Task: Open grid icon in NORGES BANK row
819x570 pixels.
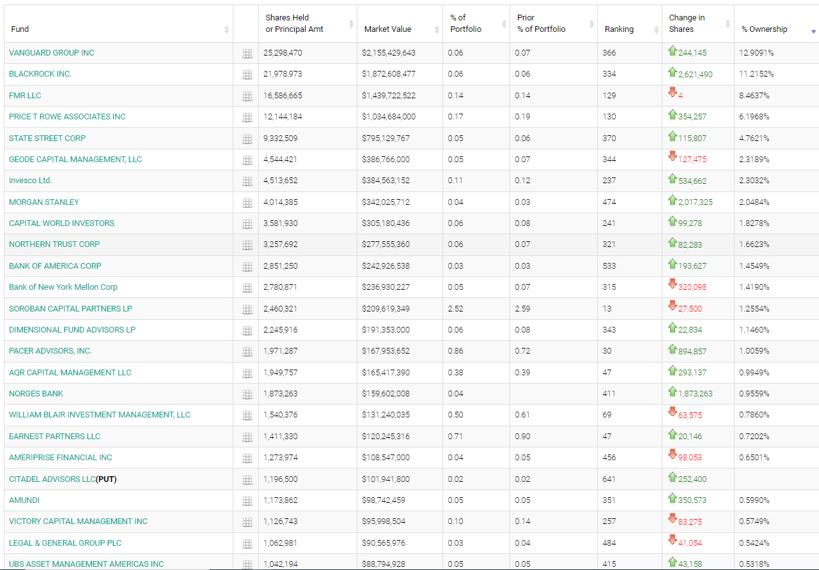Action: pos(247,394)
